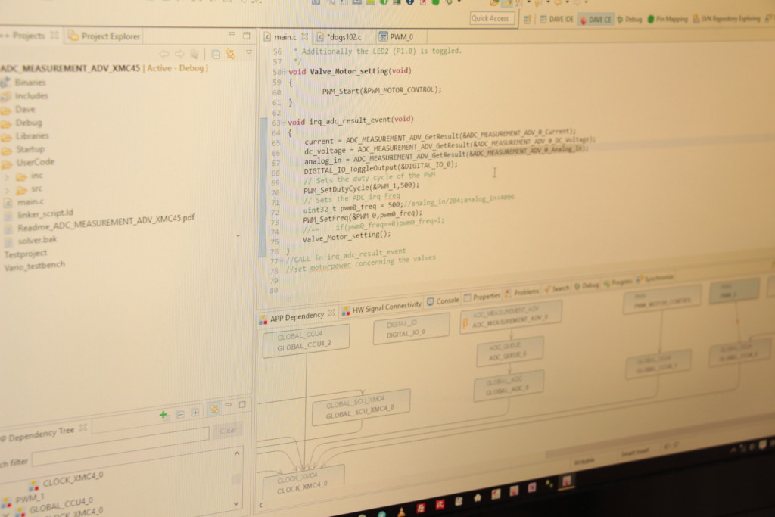Click the expand-all plus icon in APP Dependency Tree
This screenshot has width=775, height=517.
pyautogui.click(x=195, y=413)
